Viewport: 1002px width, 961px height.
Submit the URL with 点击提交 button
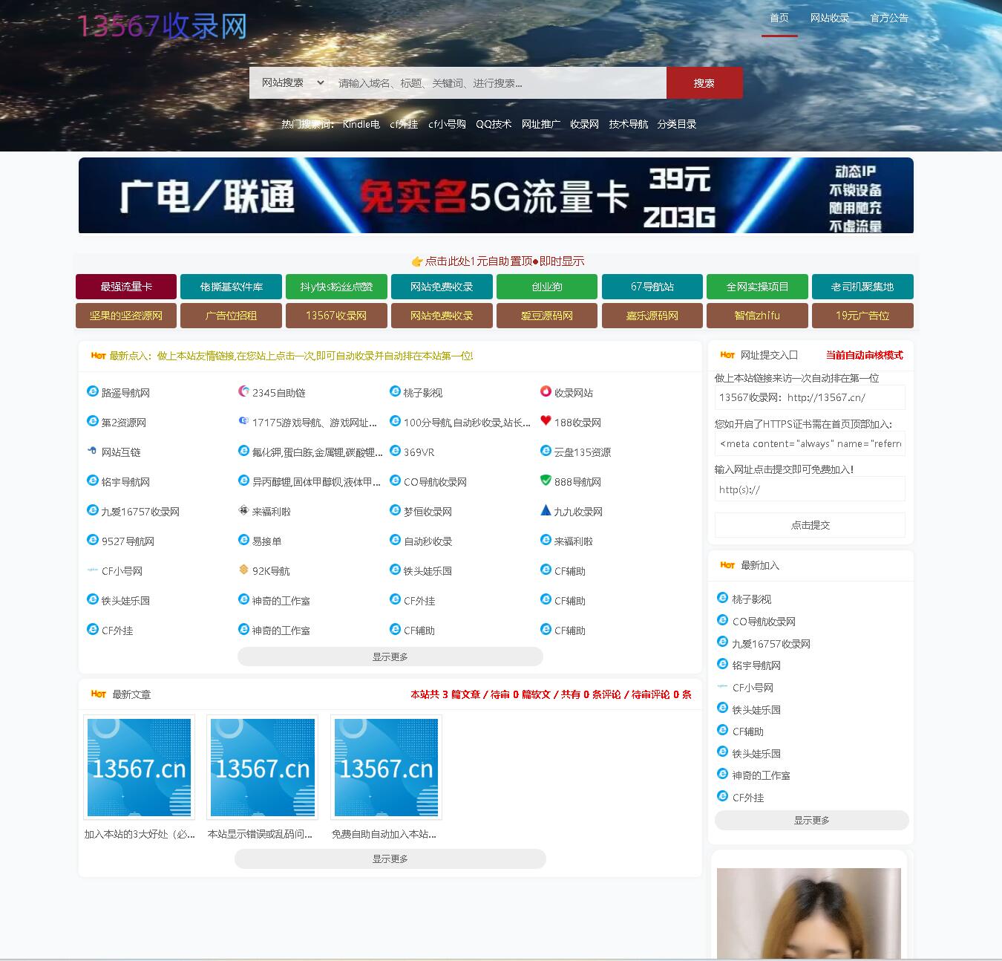[x=810, y=525]
